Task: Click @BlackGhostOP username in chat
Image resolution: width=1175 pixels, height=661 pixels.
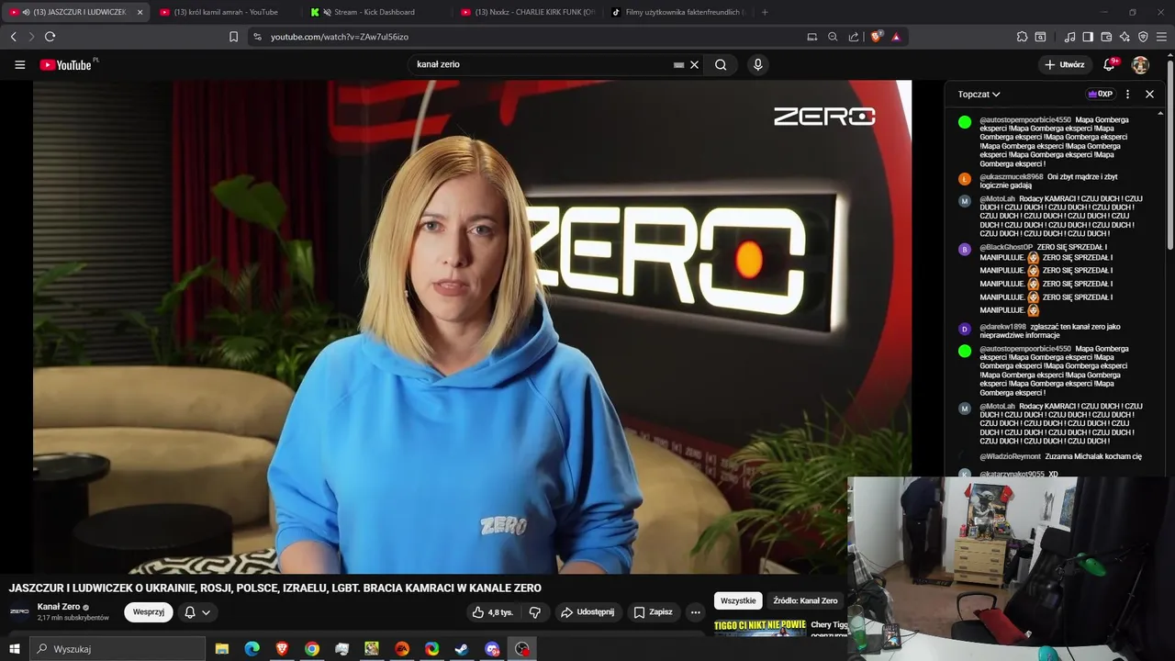Action: [1006, 248]
